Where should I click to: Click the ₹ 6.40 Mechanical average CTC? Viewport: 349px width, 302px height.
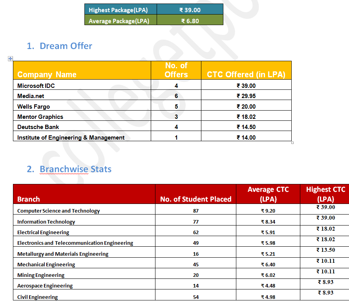click(x=268, y=264)
